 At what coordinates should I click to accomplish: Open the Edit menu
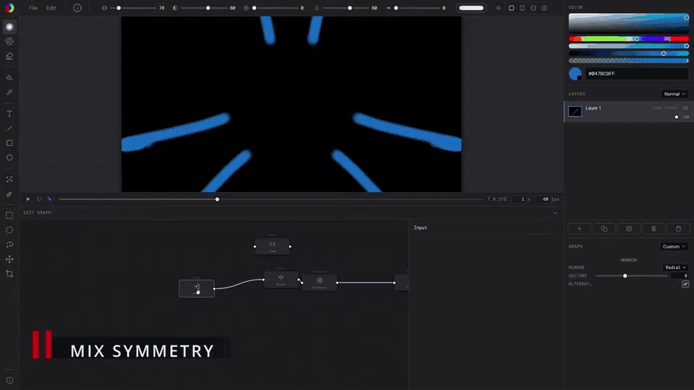pyautogui.click(x=51, y=8)
